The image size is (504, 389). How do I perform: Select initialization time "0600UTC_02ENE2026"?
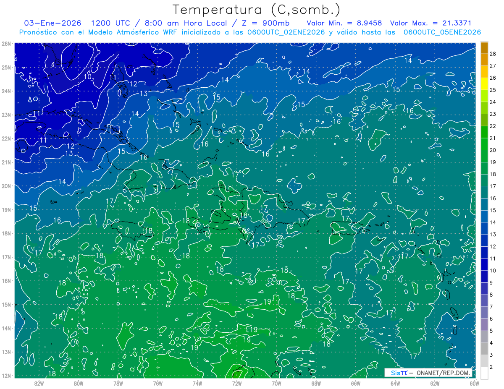tap(286, 32)
